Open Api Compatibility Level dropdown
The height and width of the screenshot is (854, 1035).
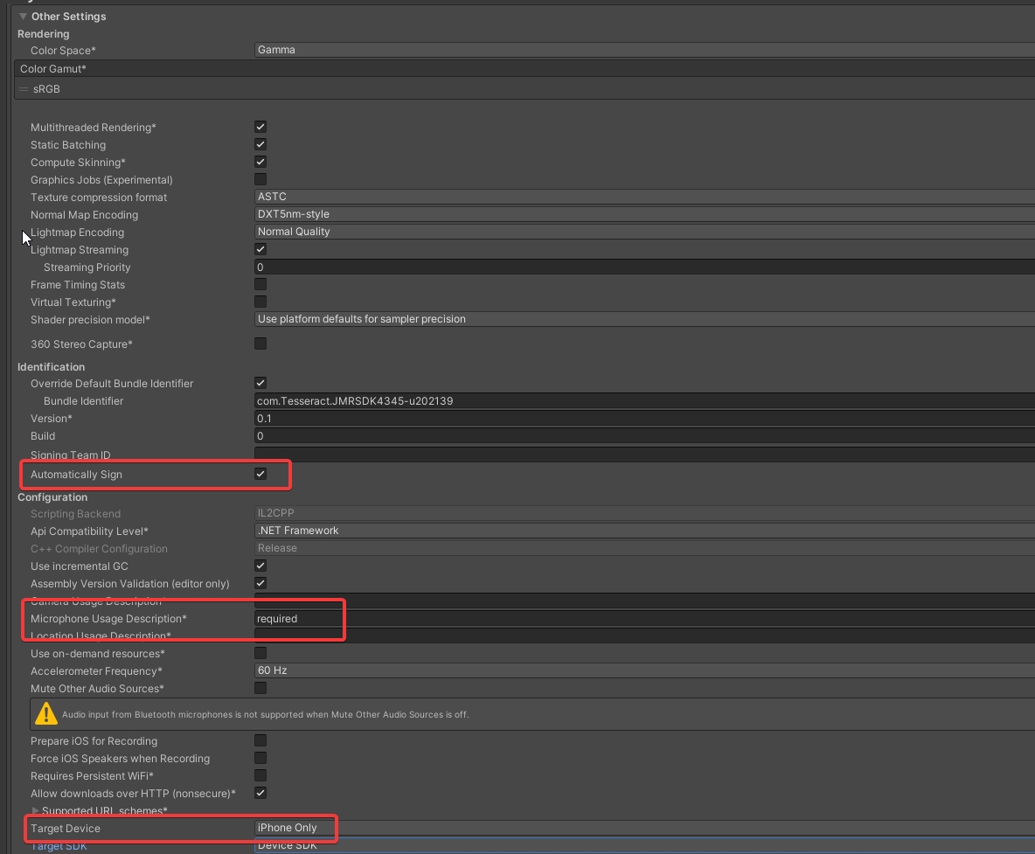pyautogui.click(x=643, y=531)
